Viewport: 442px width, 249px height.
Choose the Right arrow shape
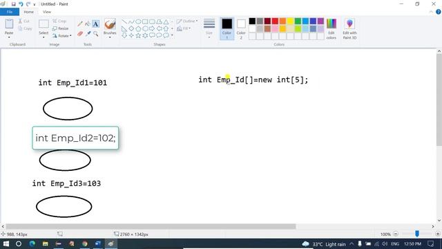coord(152,28)
